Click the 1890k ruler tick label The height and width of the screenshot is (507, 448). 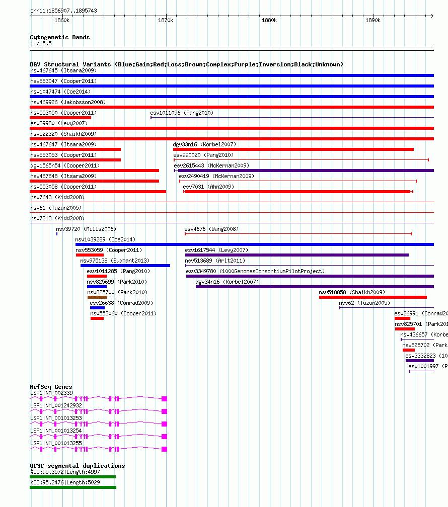click(x=373, y=20)
